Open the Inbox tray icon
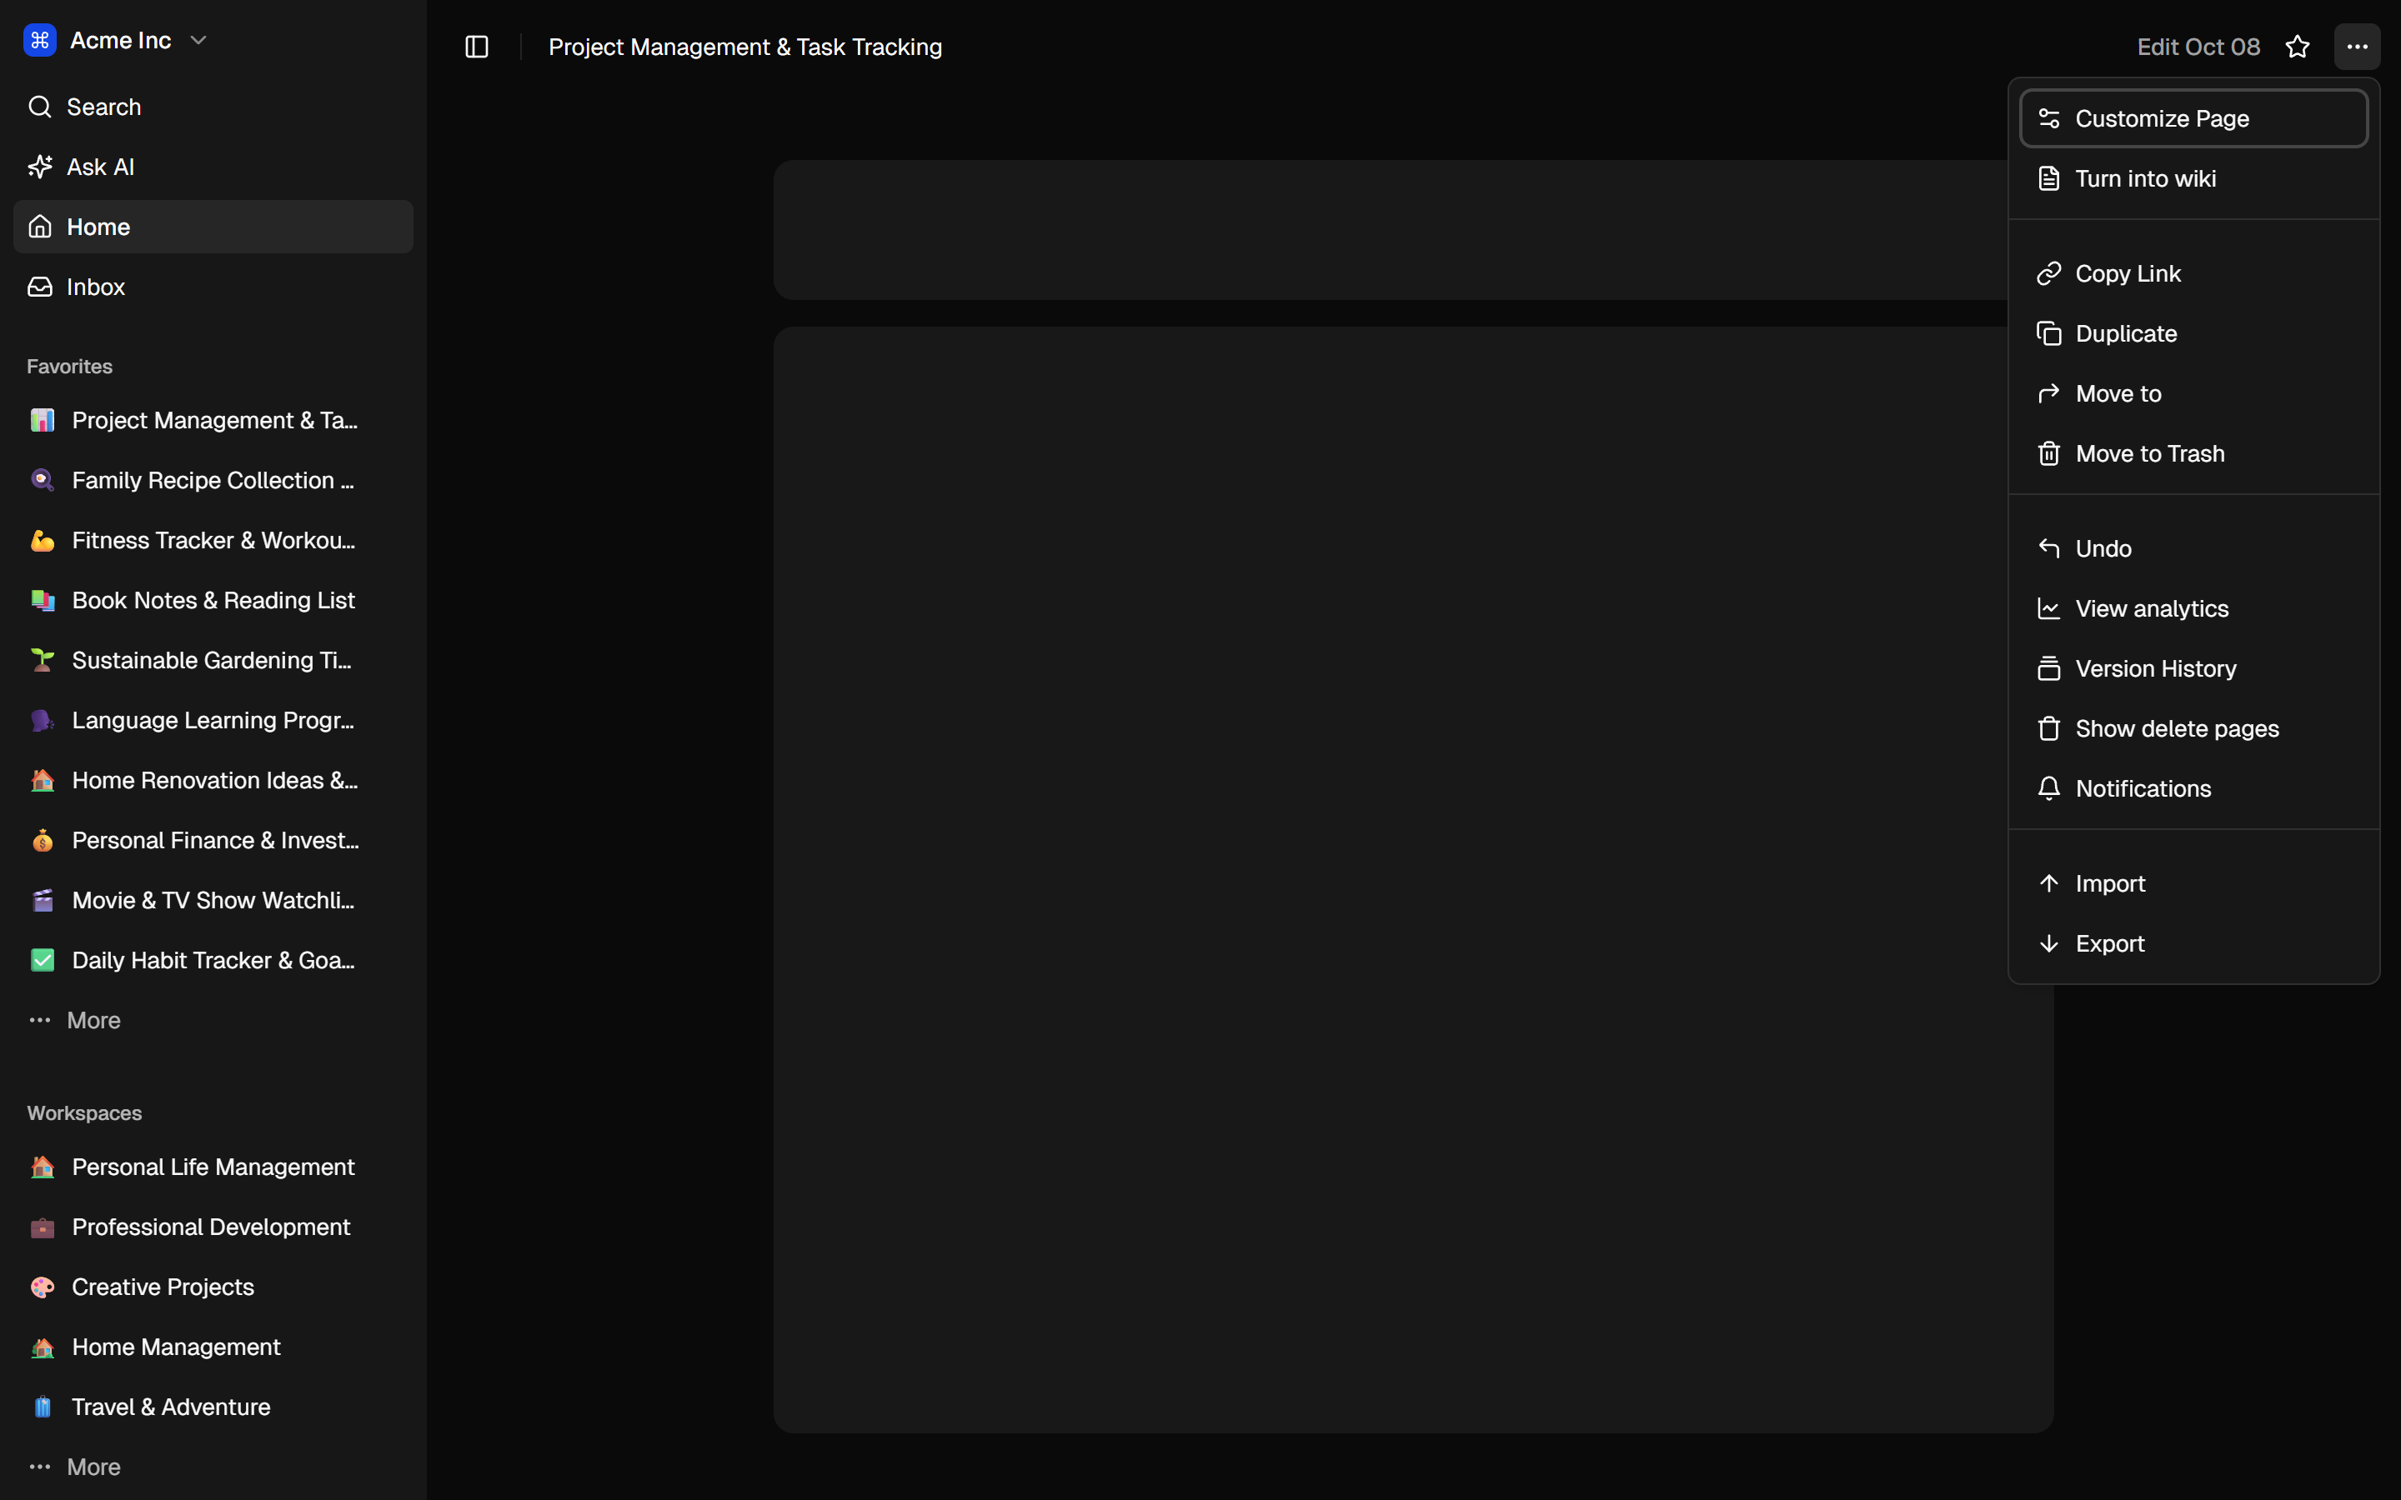This screenshot has width=2401, height=1500. pos(40,287)
